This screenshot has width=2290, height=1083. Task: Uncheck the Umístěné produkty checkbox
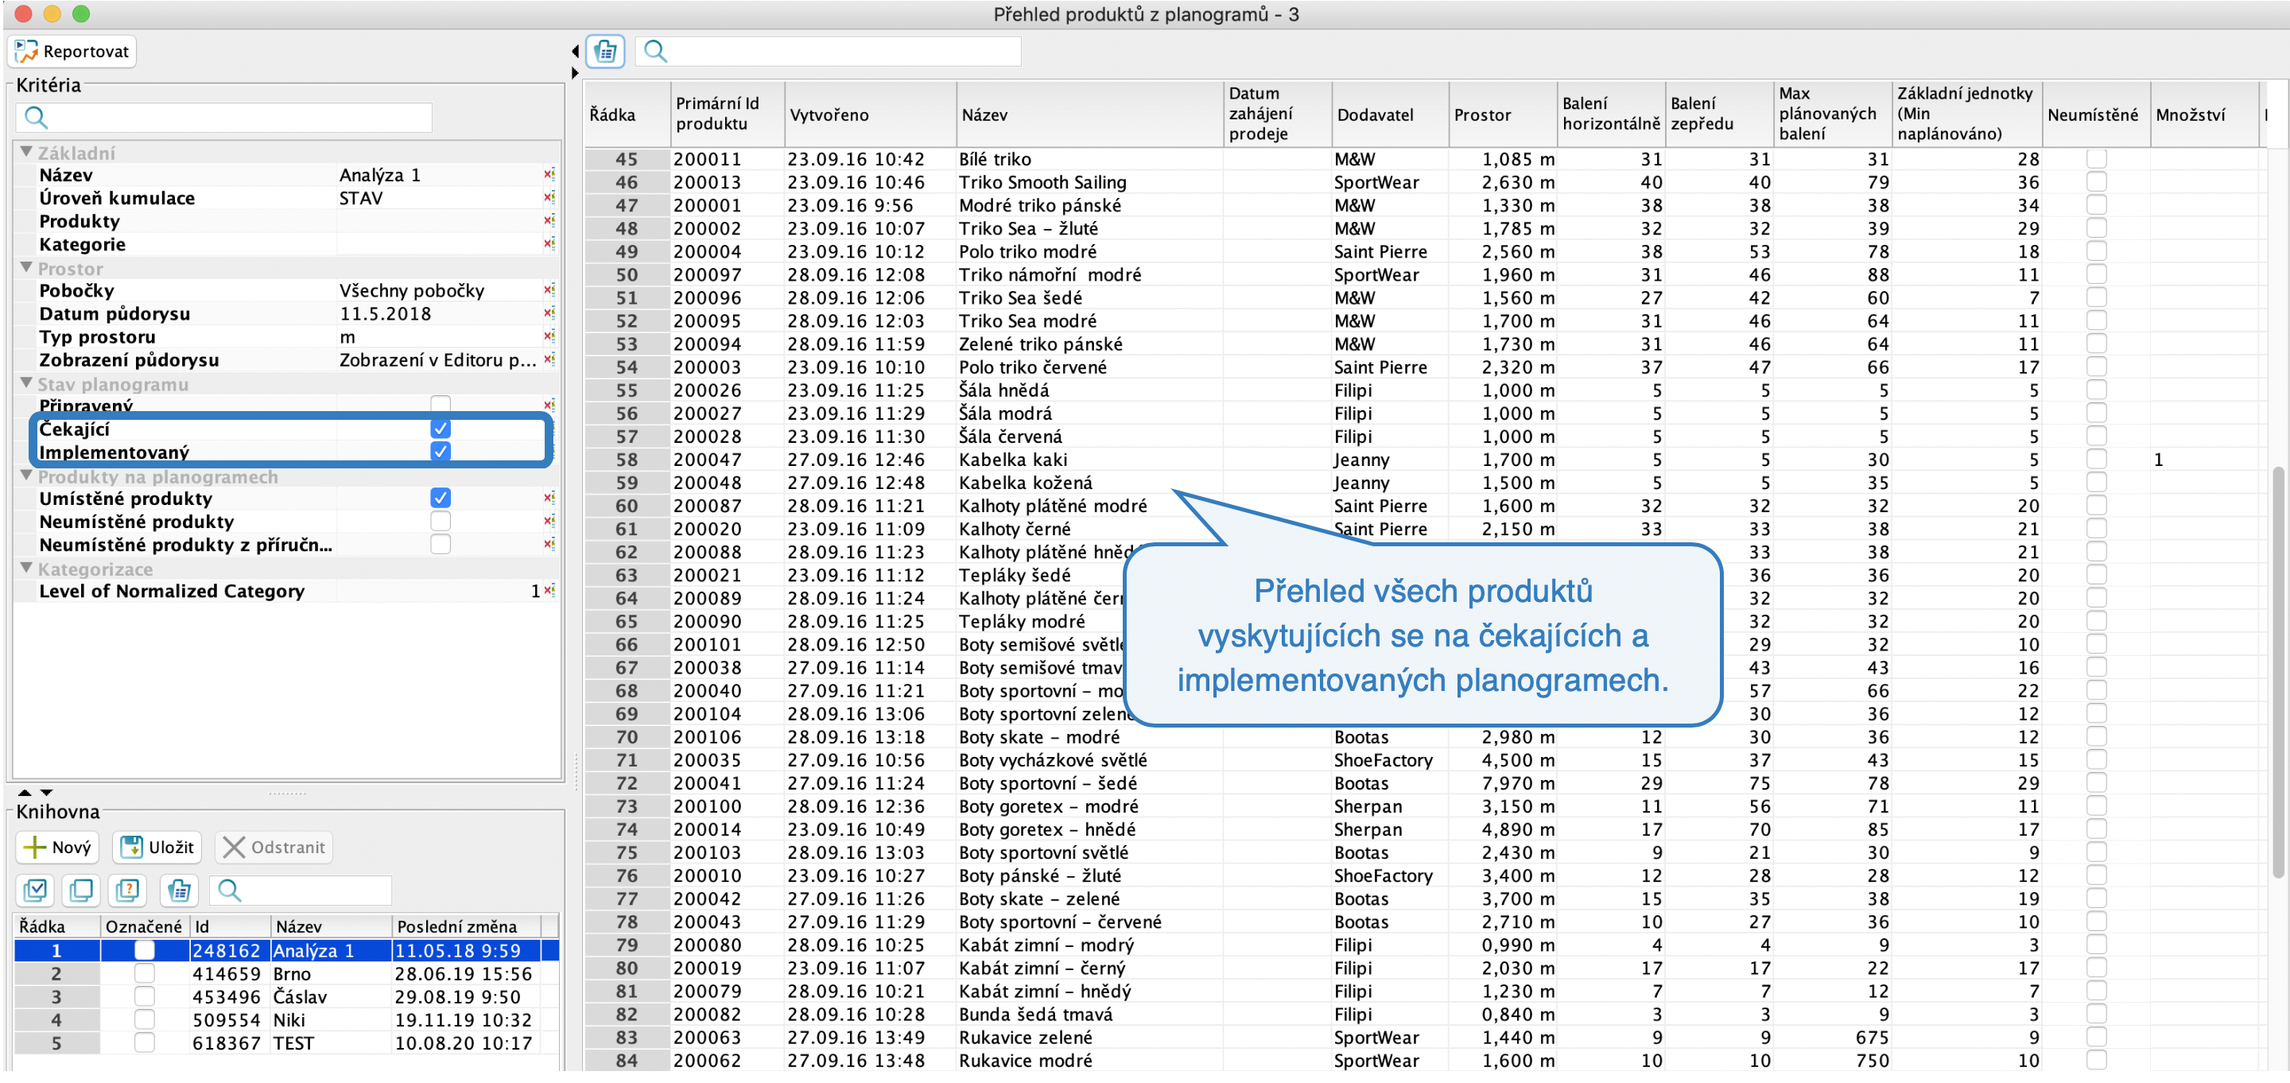coord(440,498)
